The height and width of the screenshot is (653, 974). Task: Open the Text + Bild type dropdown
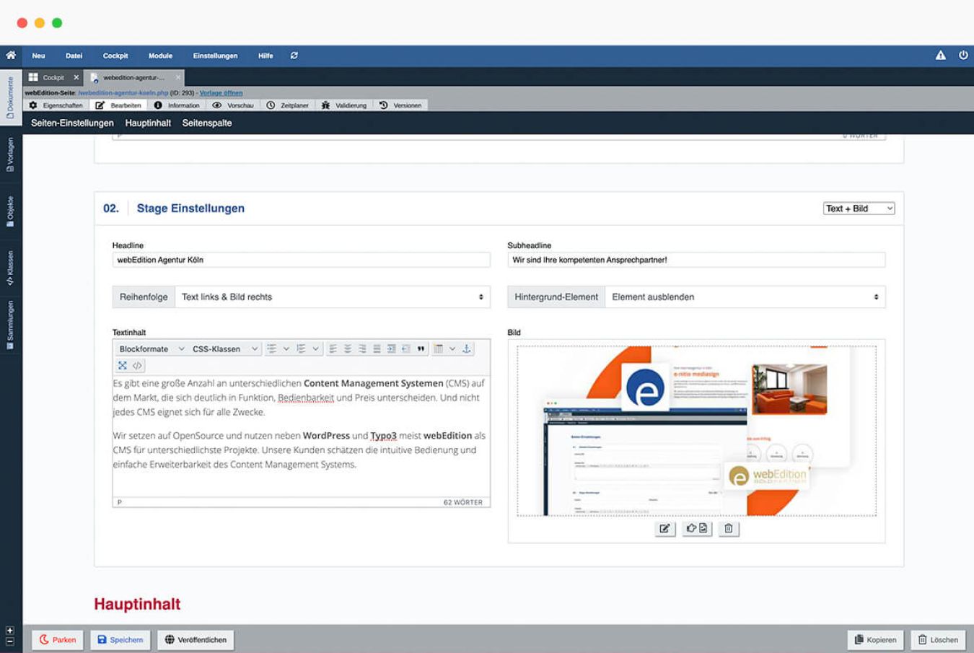(x=859, y=209)
